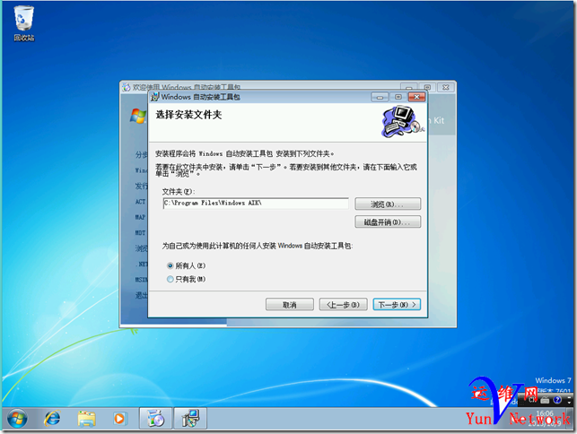Click the 文件夹 label text
577x434 pixels.
pyautogui.click(x=179, y=192)
